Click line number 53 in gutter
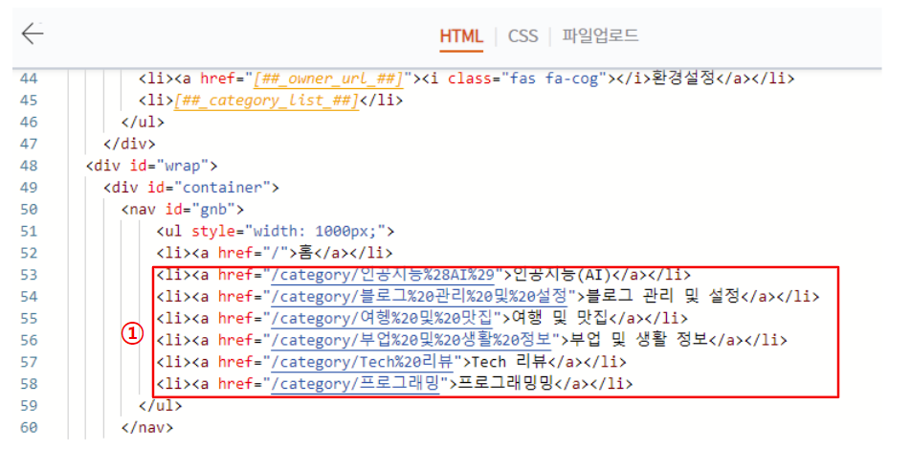Image resolution: width=911 pixels, height=451 pixels. 29,274
